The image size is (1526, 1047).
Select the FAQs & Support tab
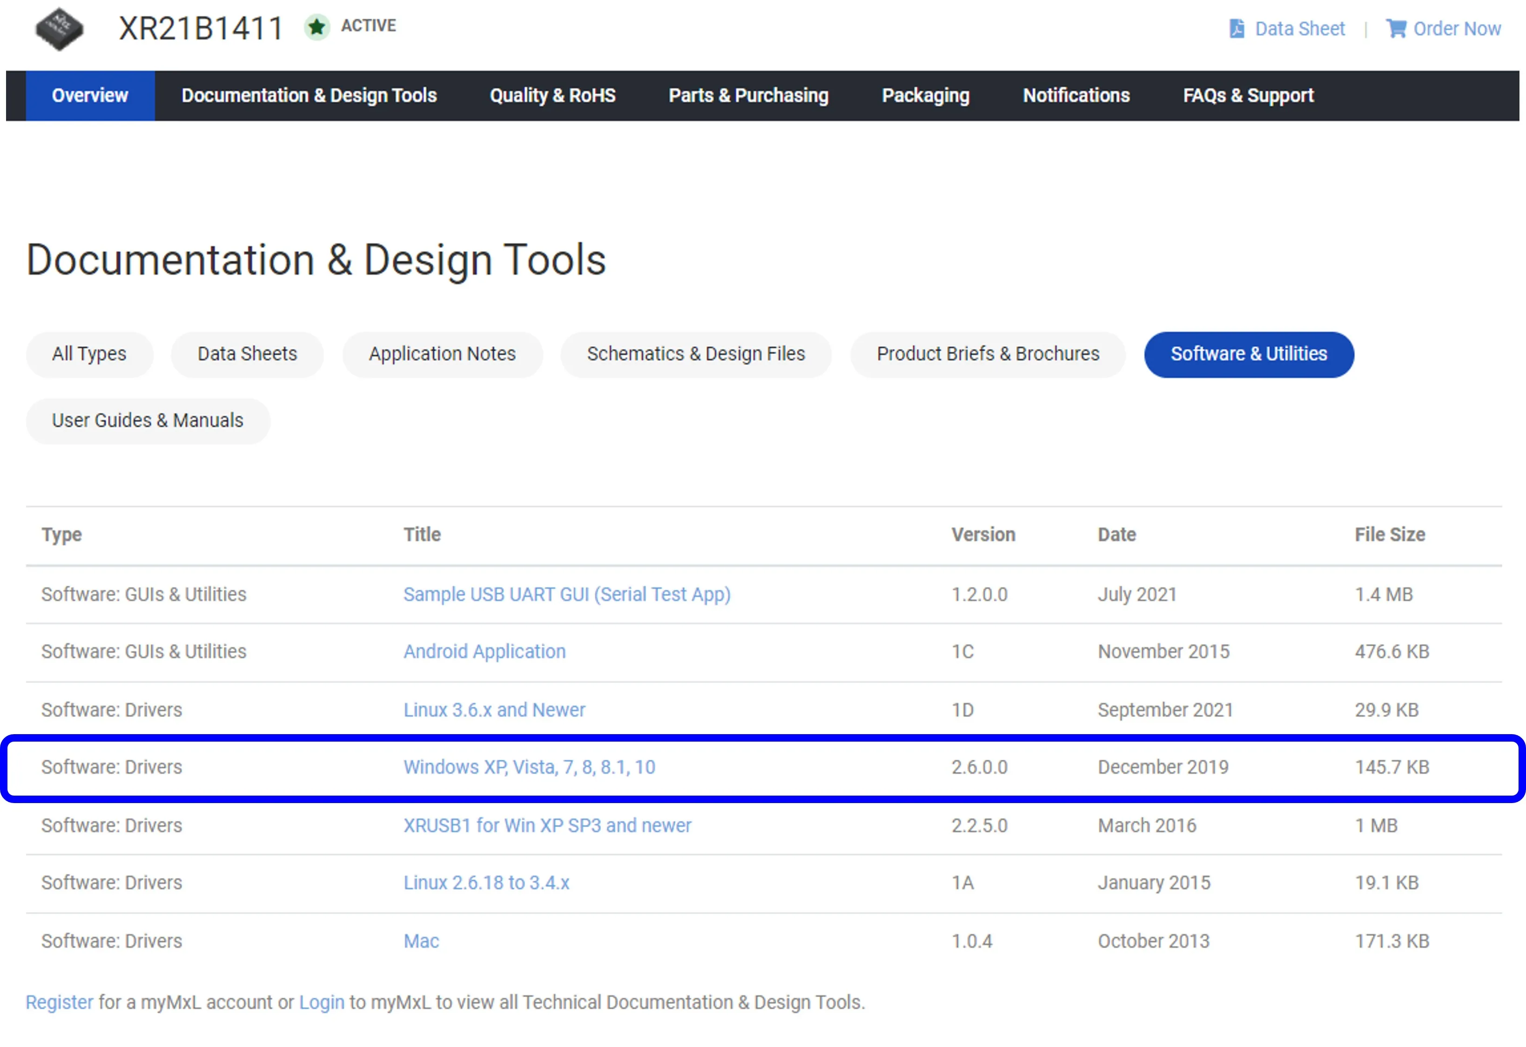point(1248,96)
